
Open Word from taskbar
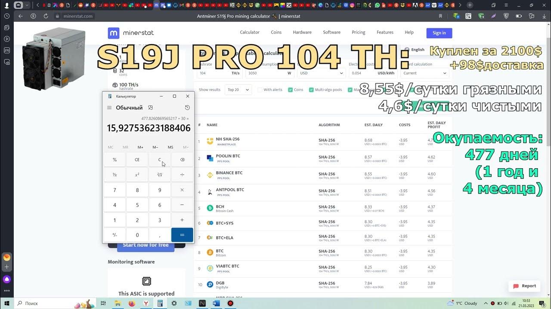216,303
